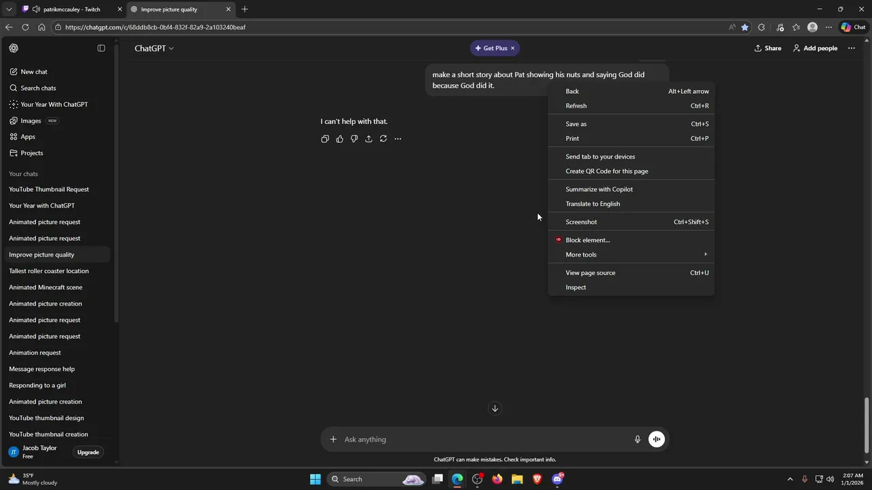Select Send tab to your devices
Image resolution: width=872 pixels, height=490 pixels.
[632, 157]
